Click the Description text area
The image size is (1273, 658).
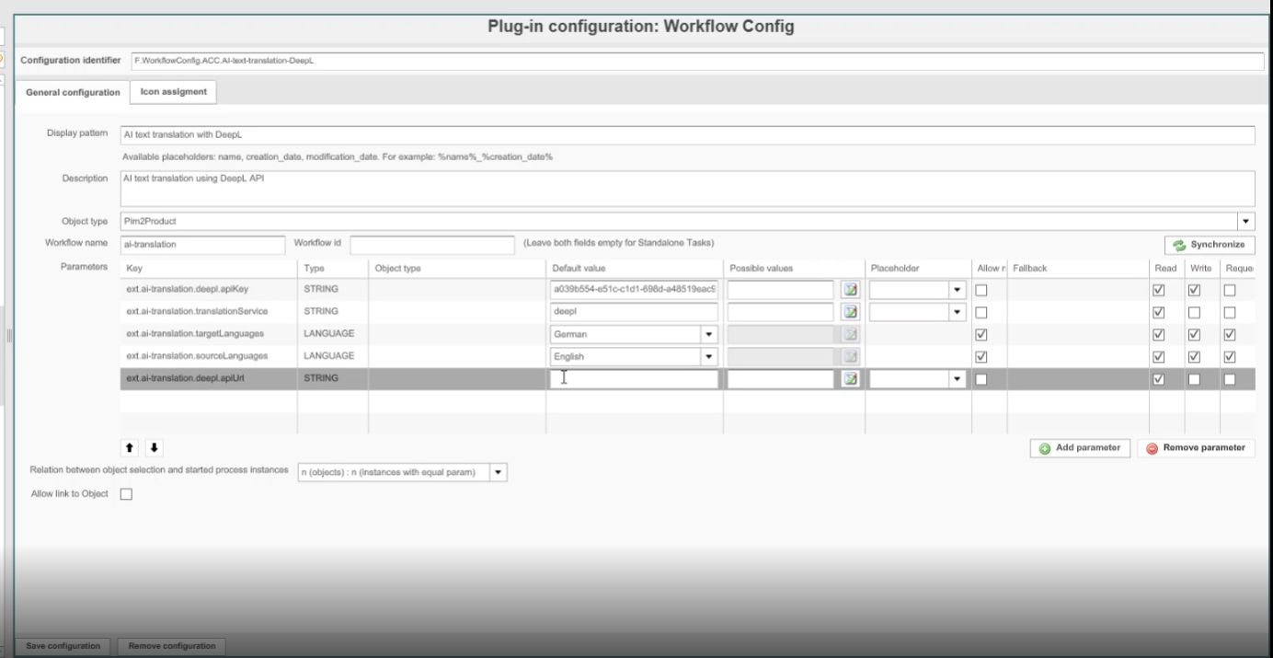(688, 189)
